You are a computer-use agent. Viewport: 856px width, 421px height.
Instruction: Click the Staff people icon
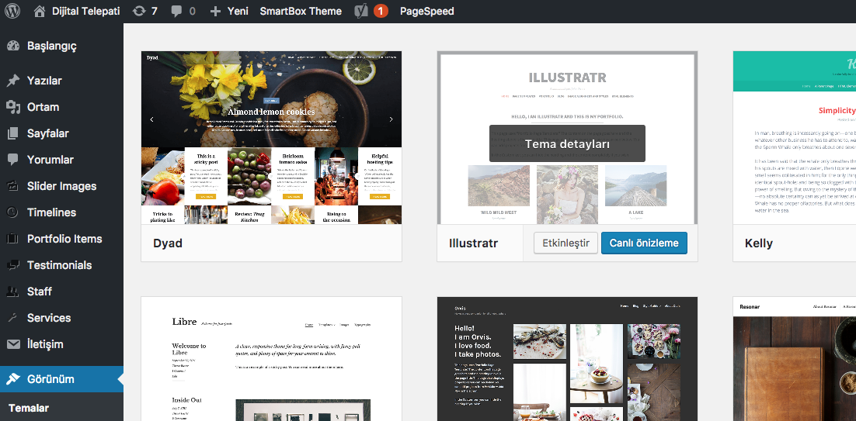click(x=13, y=292)
